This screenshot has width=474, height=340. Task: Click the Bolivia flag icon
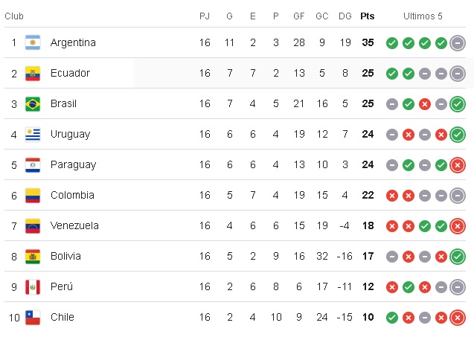point(32,257)
